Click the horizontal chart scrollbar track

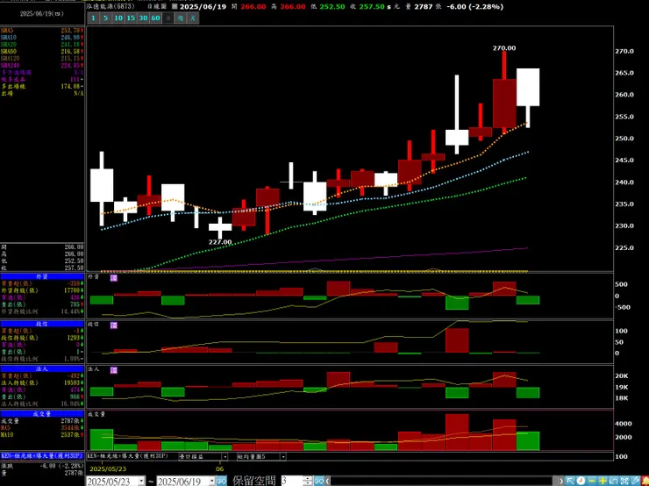(443, 481)
